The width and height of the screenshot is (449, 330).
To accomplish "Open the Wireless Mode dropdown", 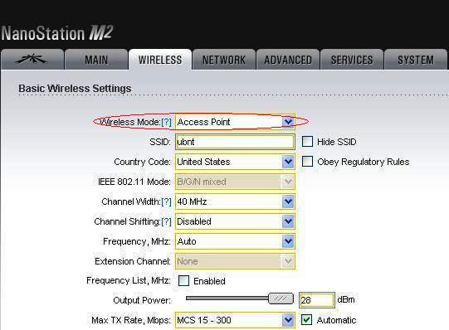I will click(235, 122).
